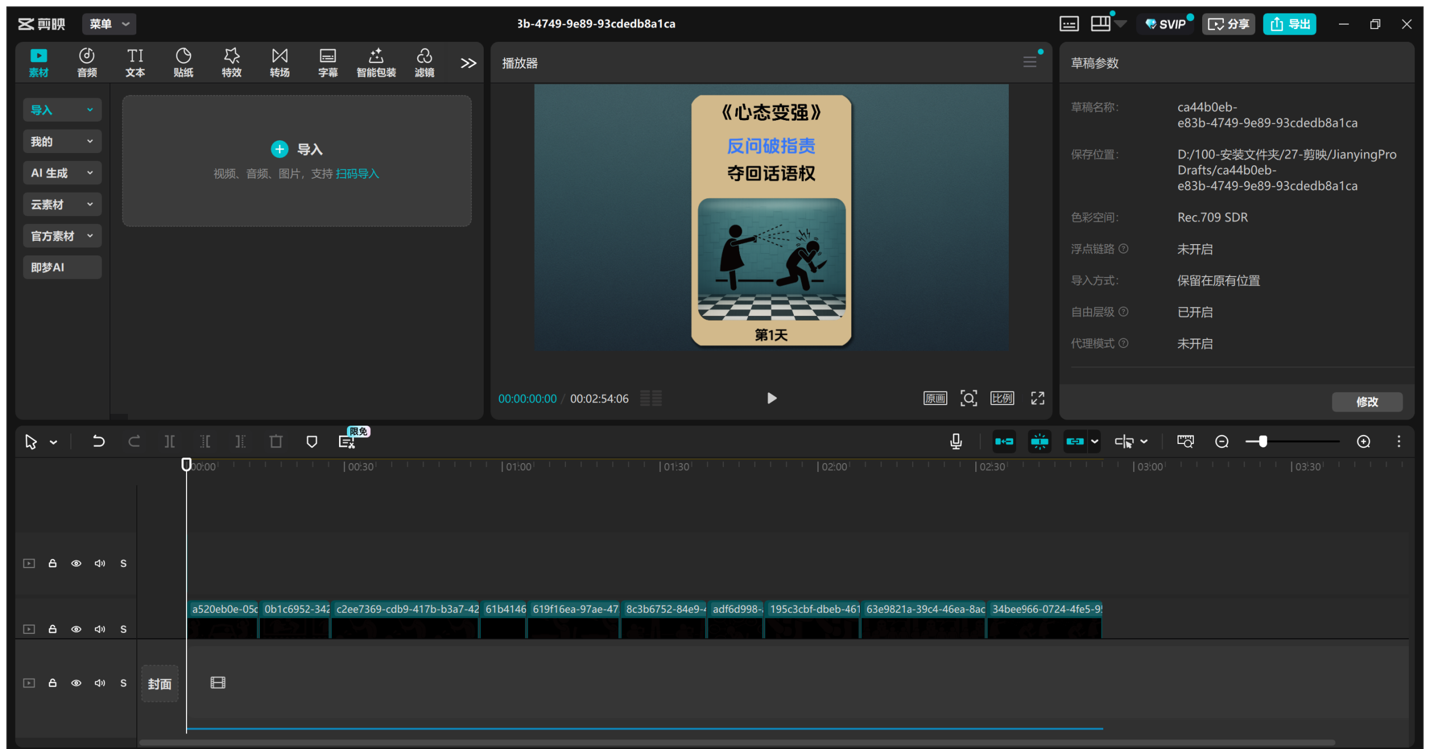Hide the main video track with eye icon
This screenshot has height=749, width=1430.
(x=76, y=629)
